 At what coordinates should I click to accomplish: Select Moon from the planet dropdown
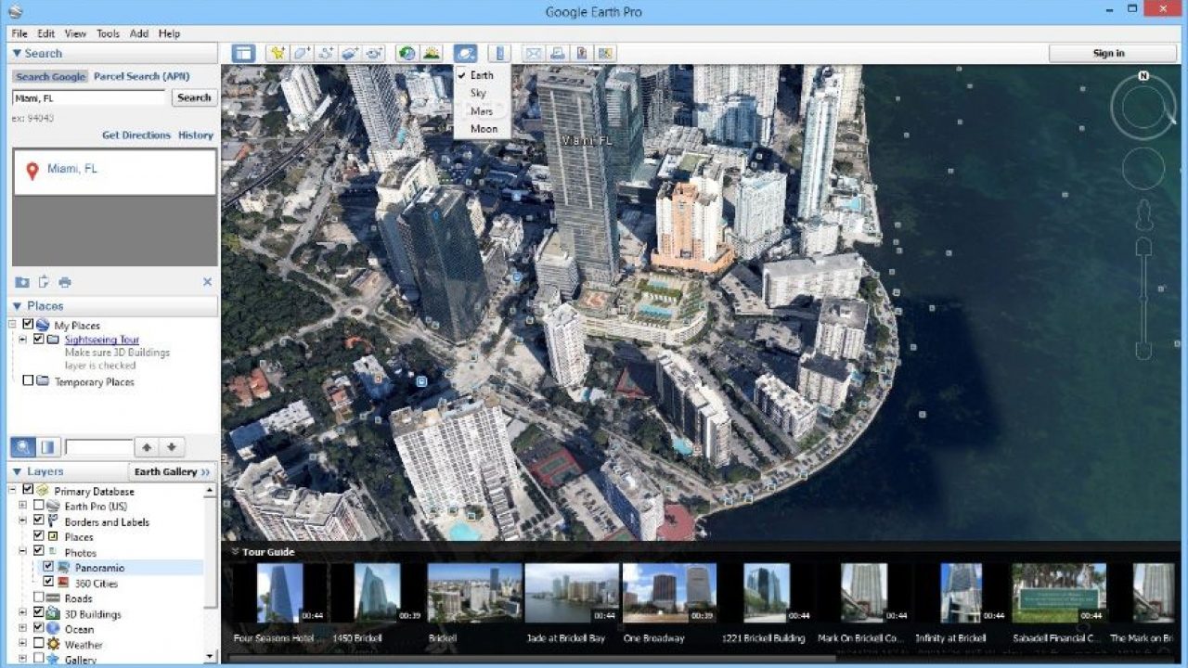pos(484,129)
